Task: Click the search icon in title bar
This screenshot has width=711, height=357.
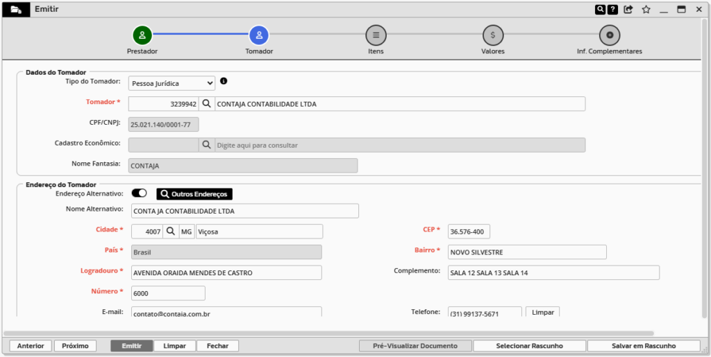Action: click(600, 10)
